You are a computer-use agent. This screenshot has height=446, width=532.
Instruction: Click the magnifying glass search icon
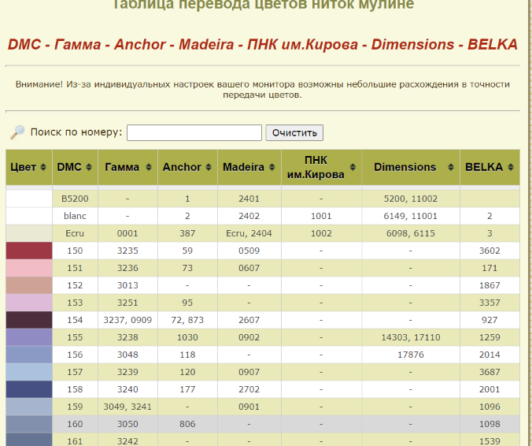(17, 132)
